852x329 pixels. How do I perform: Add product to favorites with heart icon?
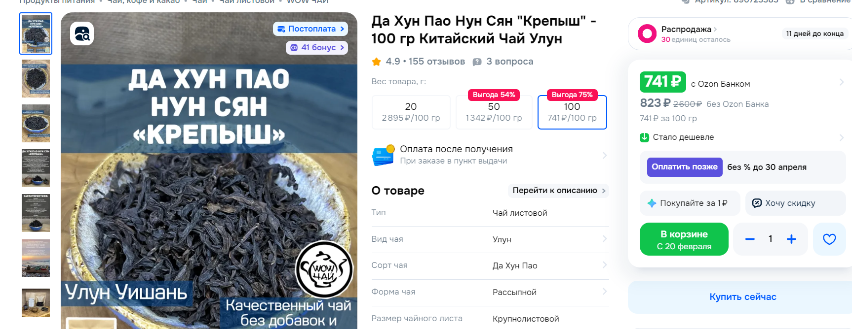(x=829, y=239)
